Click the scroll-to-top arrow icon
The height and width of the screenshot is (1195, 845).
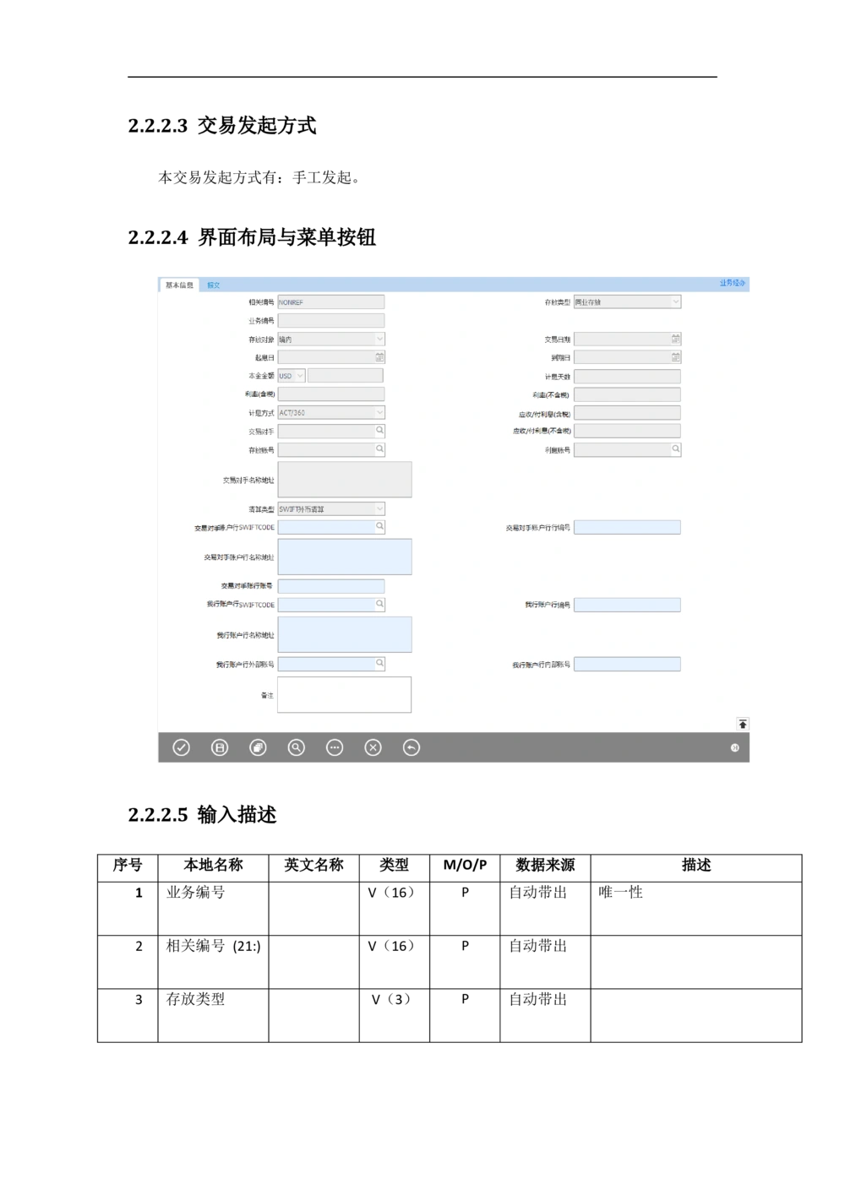[x=743, y=724]
